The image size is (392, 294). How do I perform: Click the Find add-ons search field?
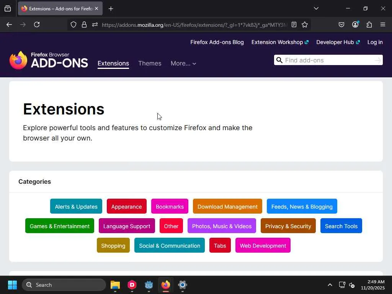pos(328,60)
